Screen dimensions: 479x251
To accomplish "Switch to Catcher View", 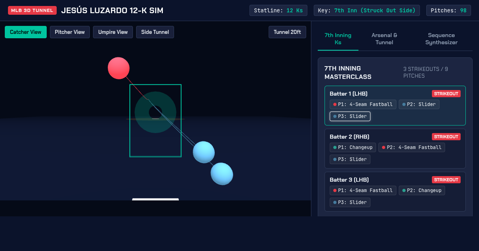I will pos(26,32).
